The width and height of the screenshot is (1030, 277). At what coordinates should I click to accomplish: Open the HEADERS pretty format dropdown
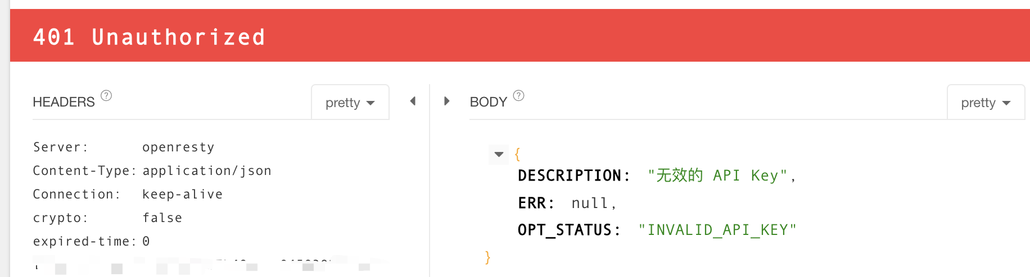(x=350, y=103)
